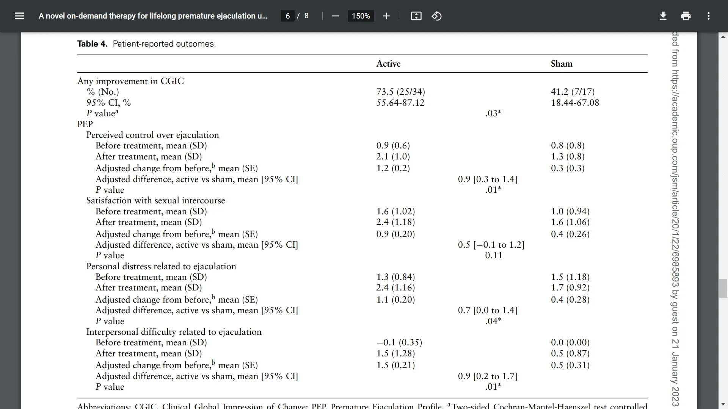
Task: Click the 'Table 4.' caption label
Action: (92, 44)
